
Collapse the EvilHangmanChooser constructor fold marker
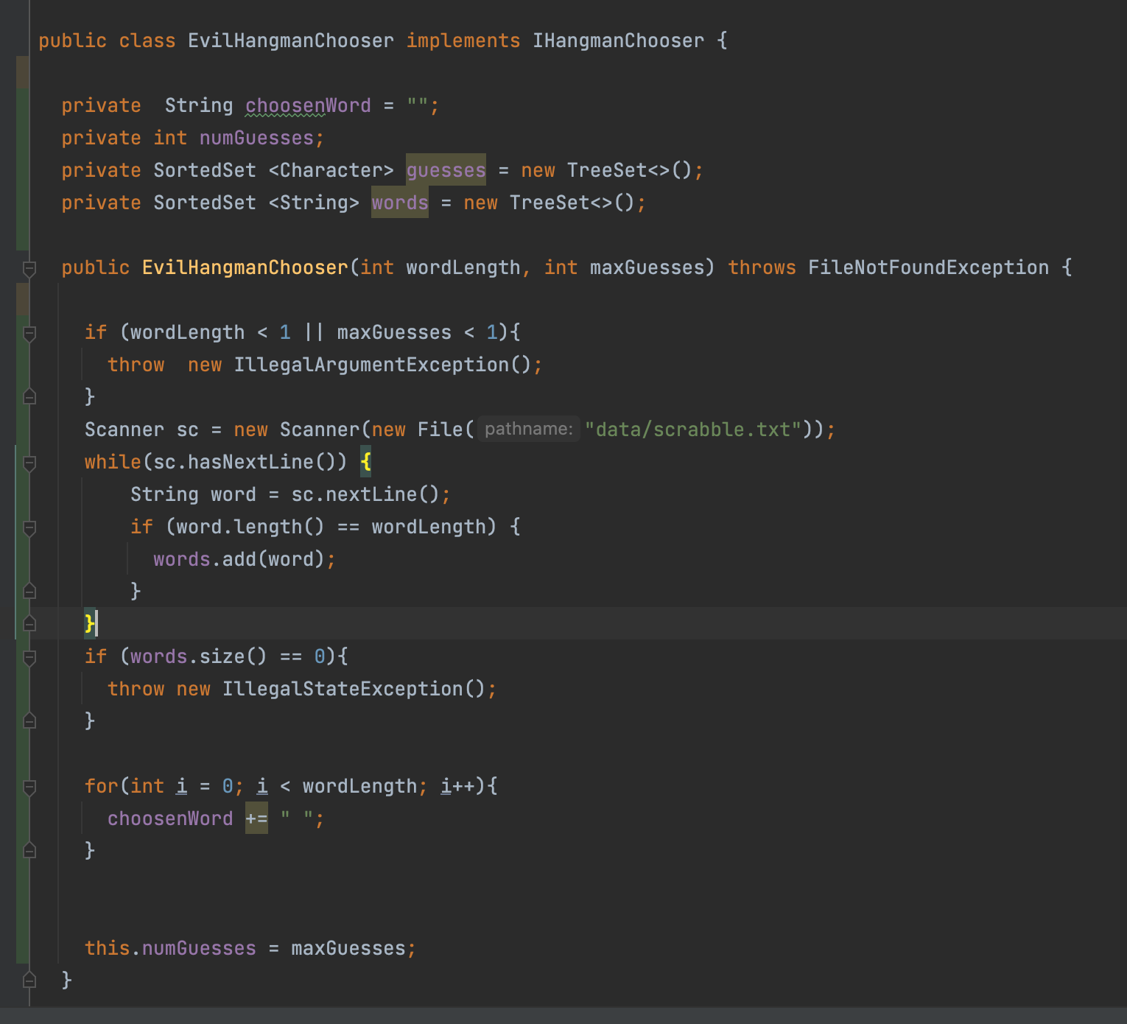click(x=29, y=269)
